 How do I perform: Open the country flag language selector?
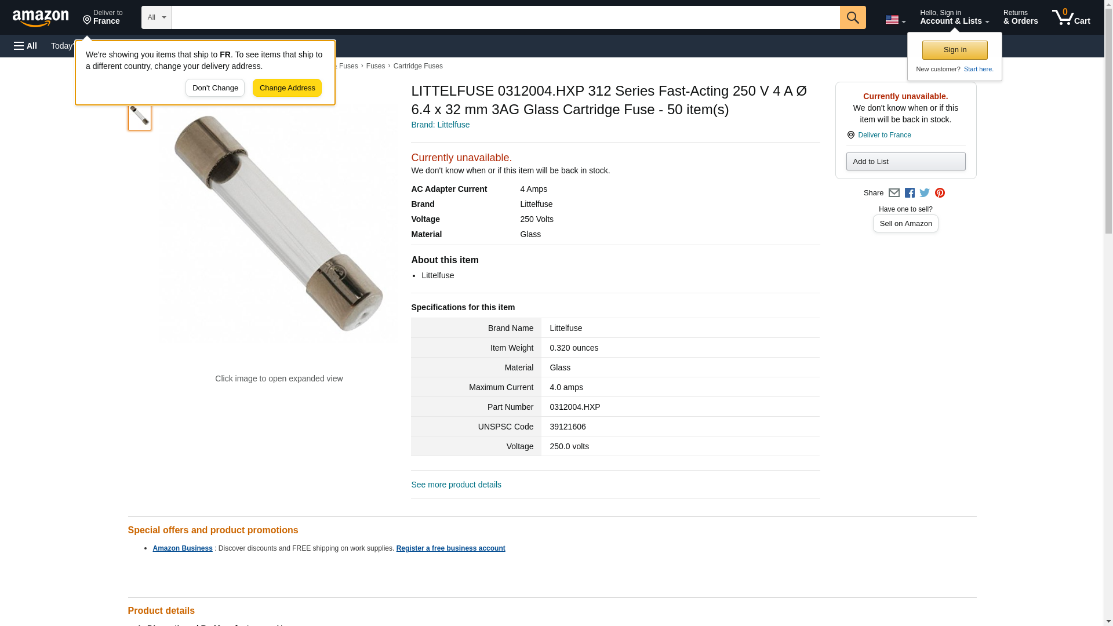(x=895, y=20)
